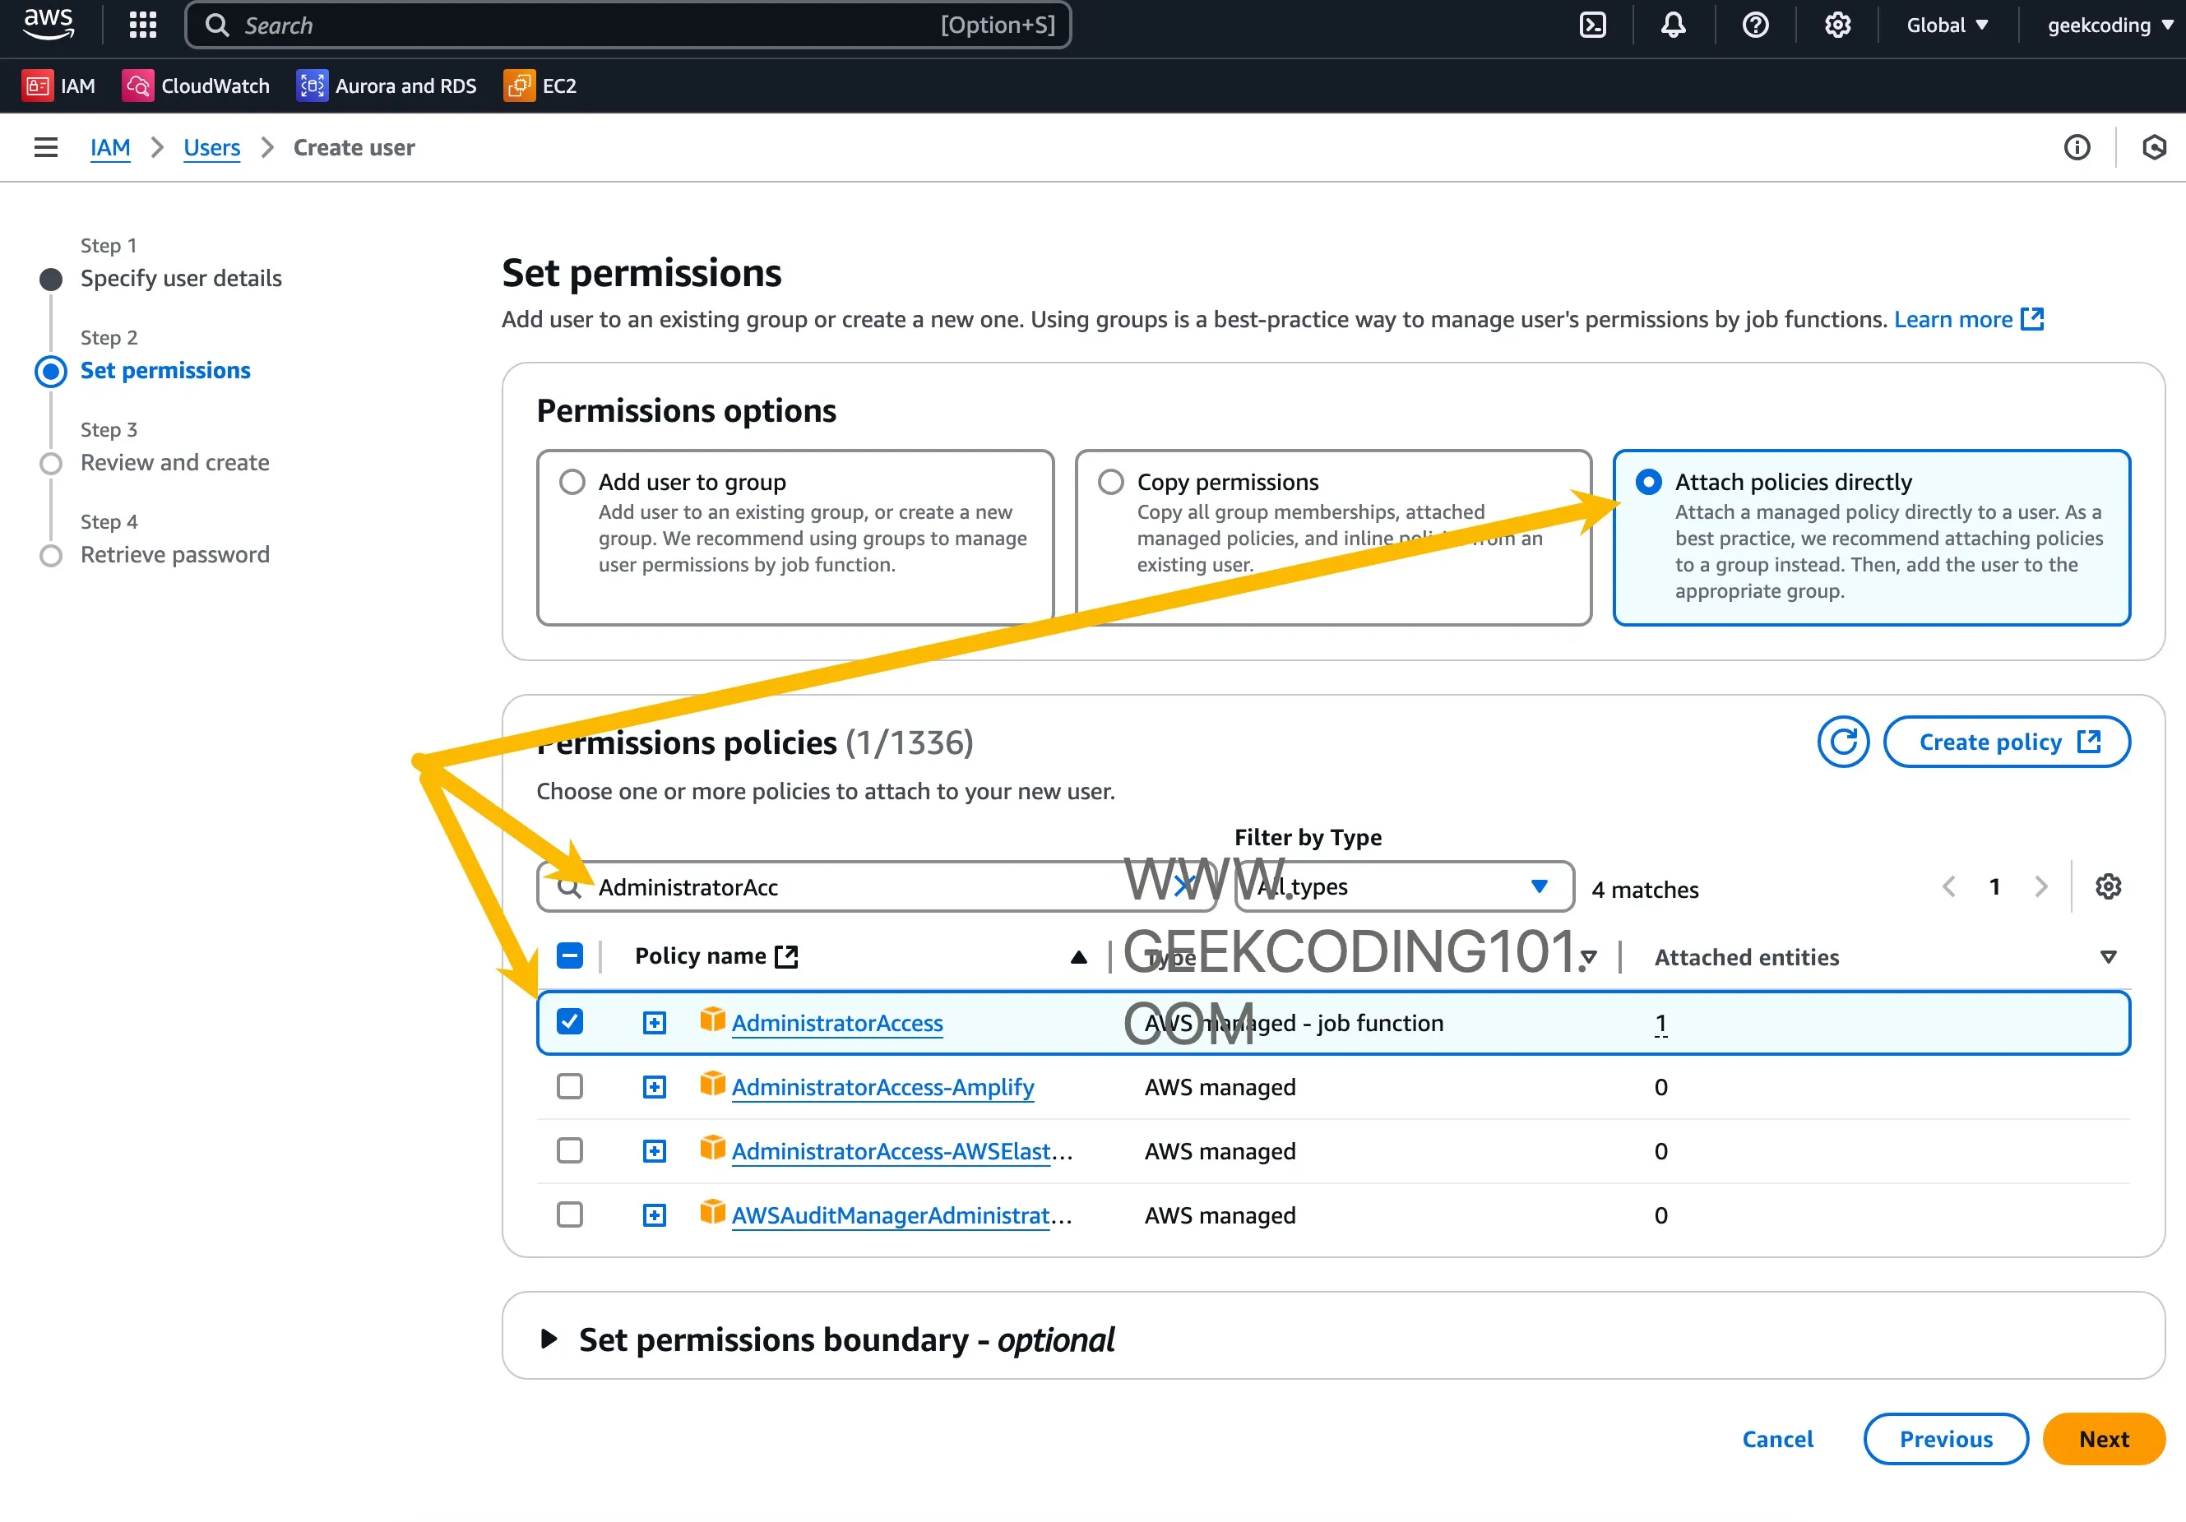Open the notifications bell
The height and width of the screenshot is (1522, 2186).
tap(1673, 25)
